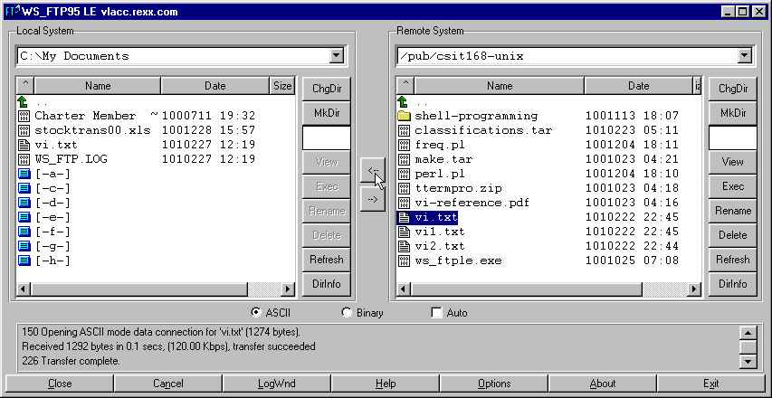Click the local Refresh button
The image size is (772, 398).
click(x=327, y=260)
